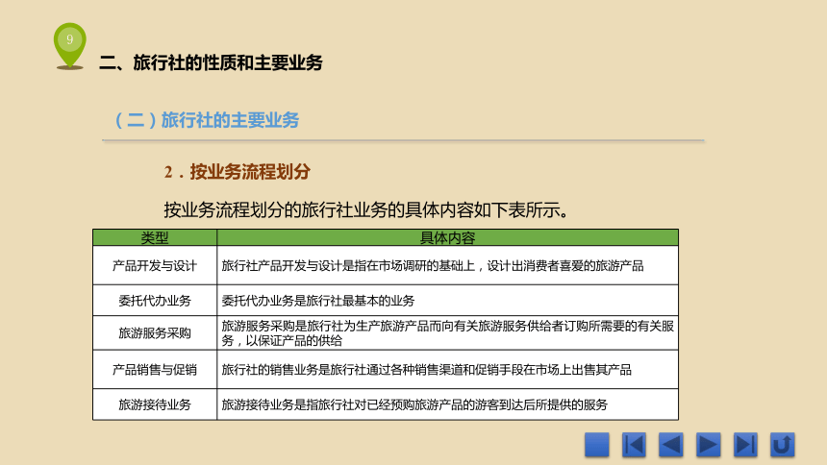The height and width of the screenshot is (465, 827).
Task: Select subtitle '（二）旅行社的主要业务'
Action: (206, 120)
